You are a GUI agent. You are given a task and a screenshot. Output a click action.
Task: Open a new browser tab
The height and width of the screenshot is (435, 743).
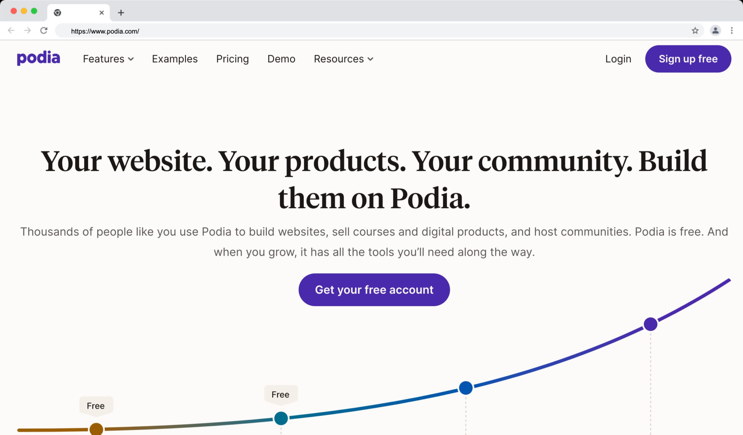121,13
